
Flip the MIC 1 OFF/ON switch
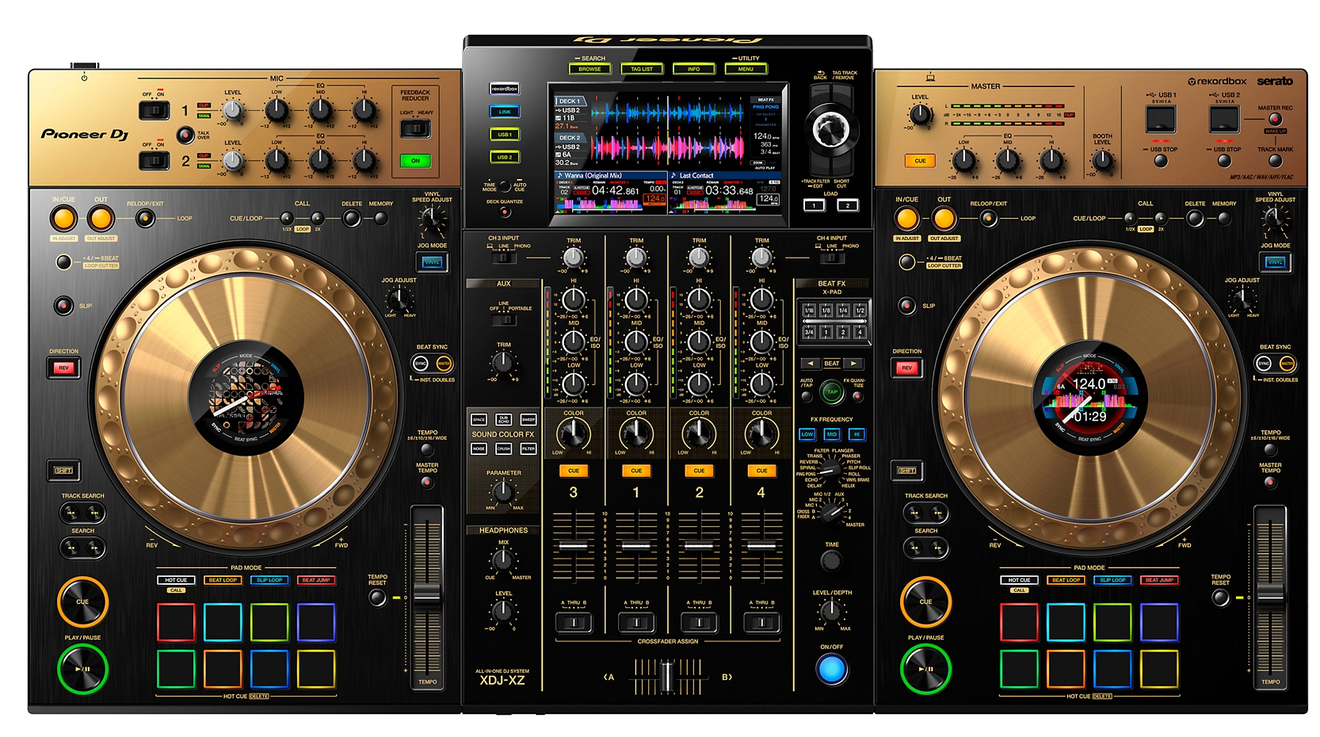154,110
